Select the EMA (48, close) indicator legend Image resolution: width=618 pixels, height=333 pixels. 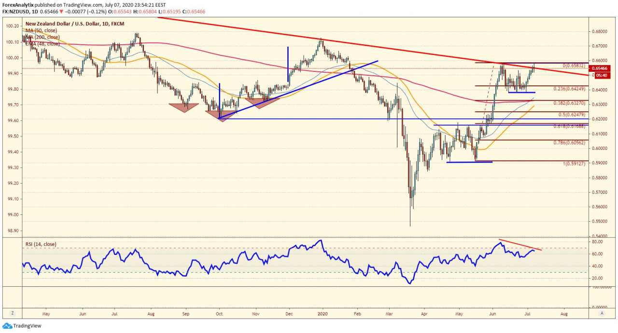pos(42,43)
